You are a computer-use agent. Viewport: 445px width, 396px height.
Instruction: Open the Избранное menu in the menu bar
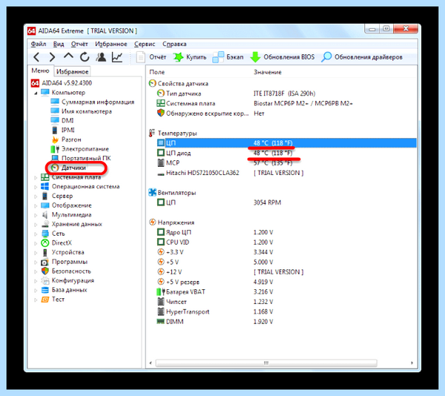111,44
